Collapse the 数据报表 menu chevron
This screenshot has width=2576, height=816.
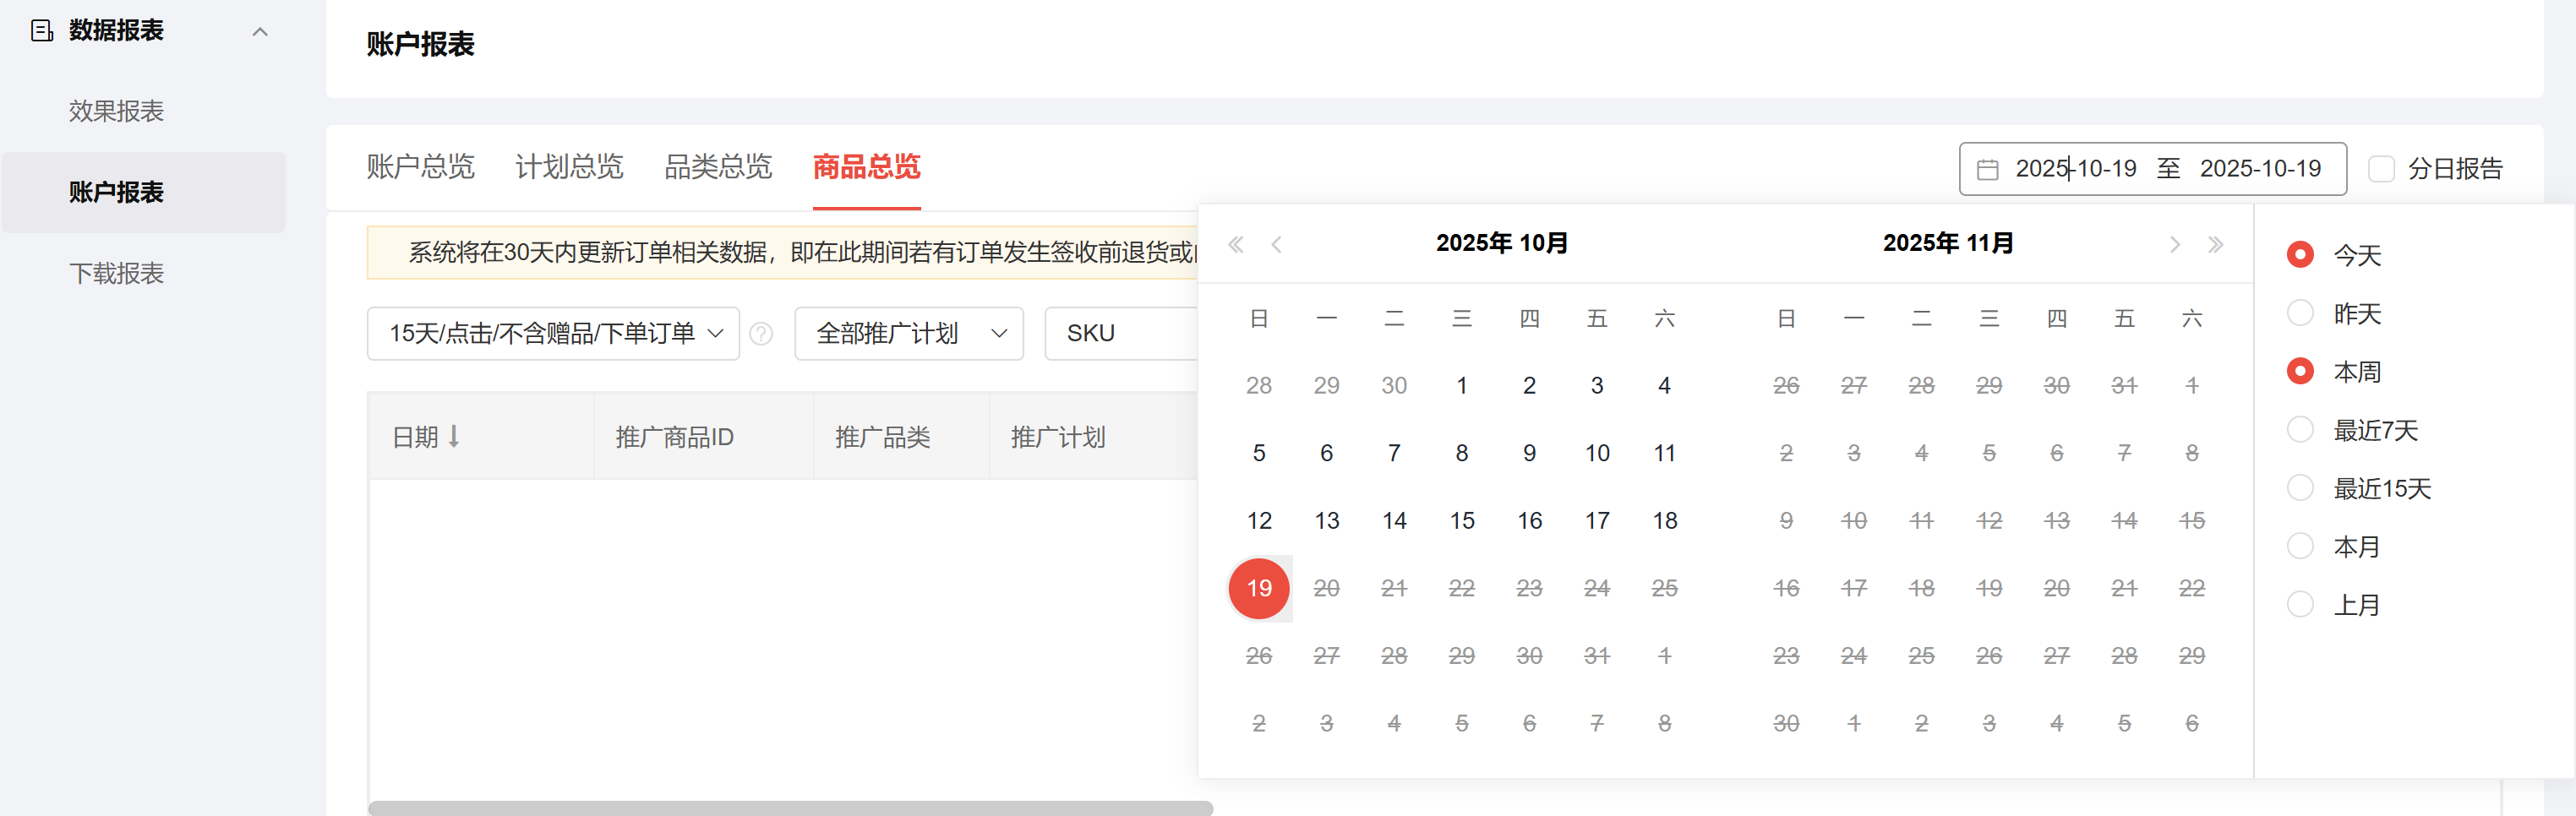click(260, 32)
